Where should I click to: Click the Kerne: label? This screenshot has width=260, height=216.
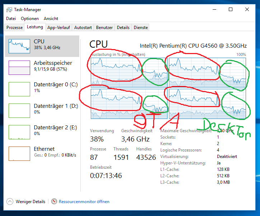pyautogui.click(x=166, y=144)
